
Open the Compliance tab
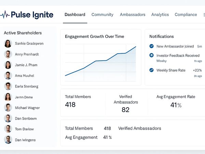pos(186,15)
